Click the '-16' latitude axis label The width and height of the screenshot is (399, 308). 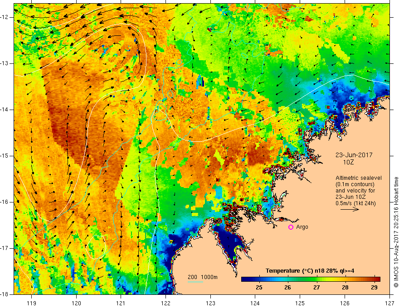click(5, 202)
